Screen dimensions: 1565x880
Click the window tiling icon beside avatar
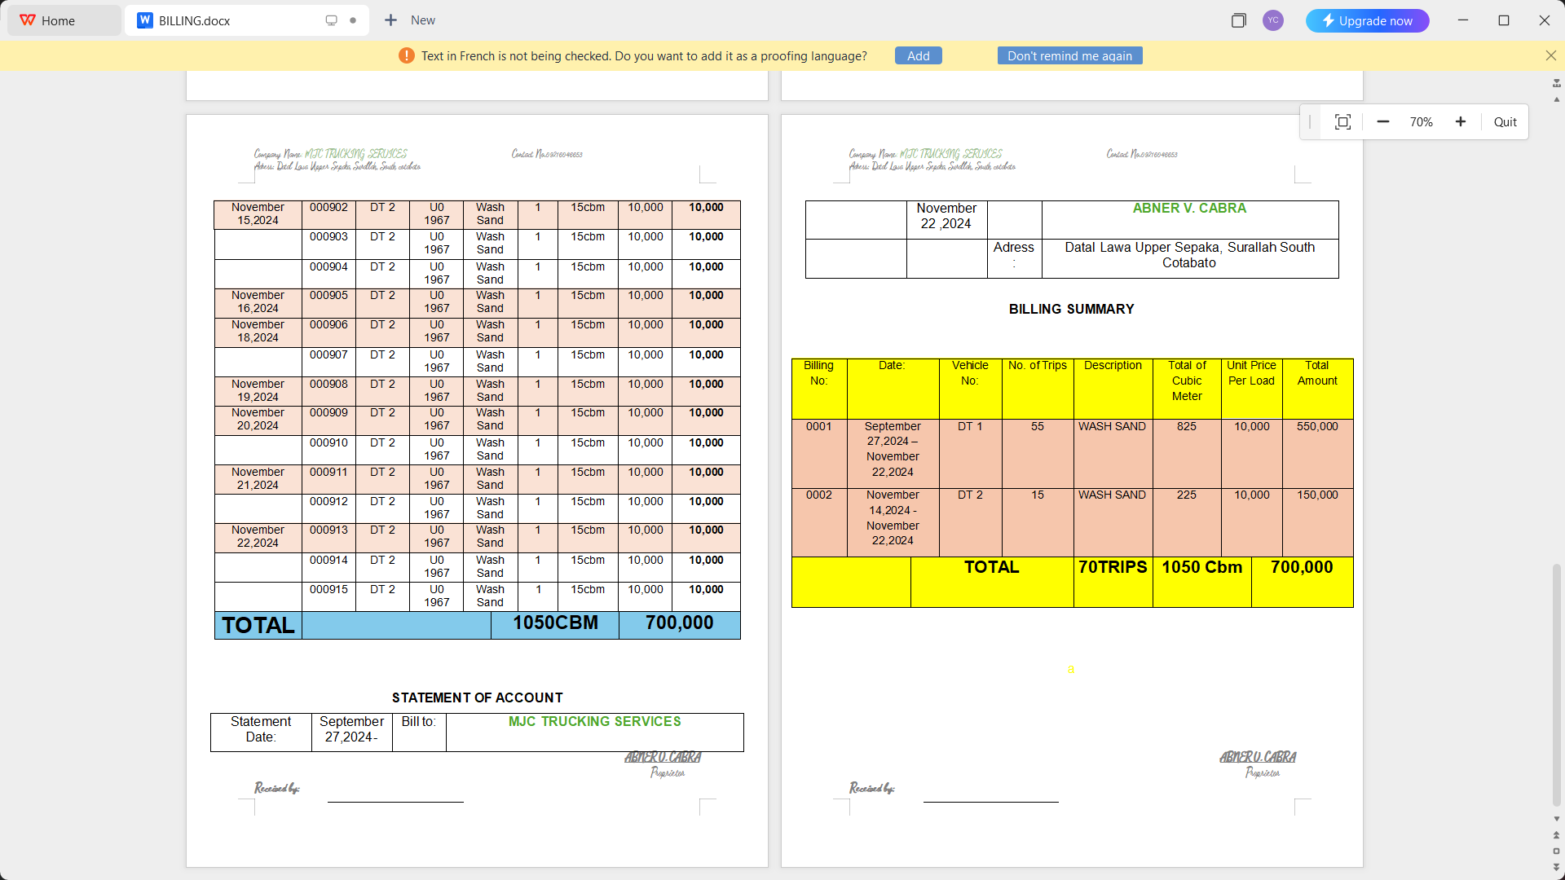pos(1238,20)
